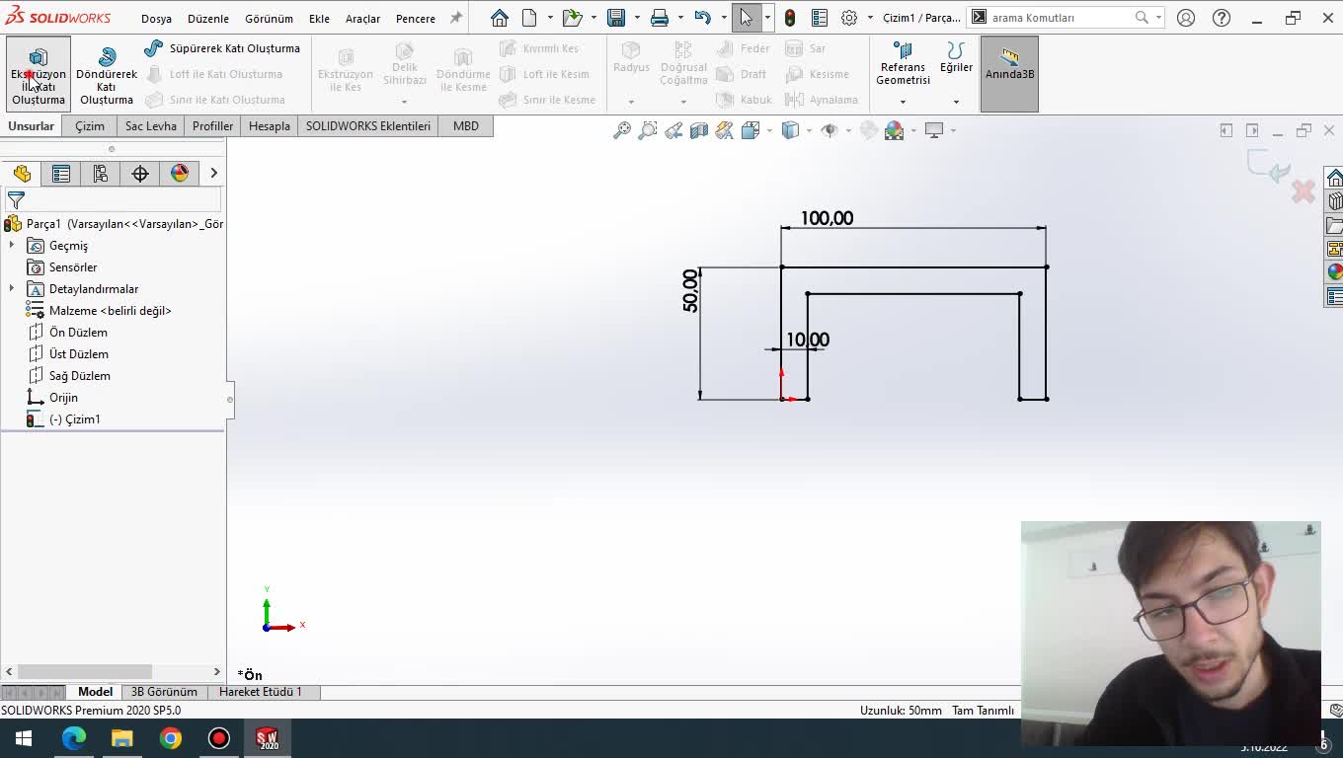Viewport: 1343px width, 758px height.
Task: Pin the menu bar with pushpin icon
Action: 455,18
